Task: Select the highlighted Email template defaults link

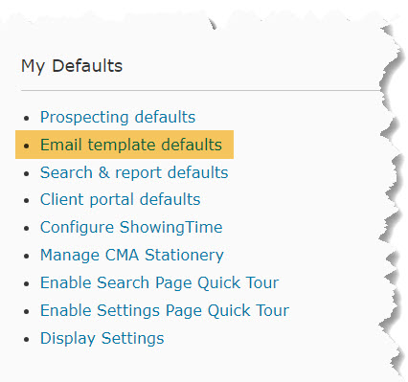Action: (131, 145)
